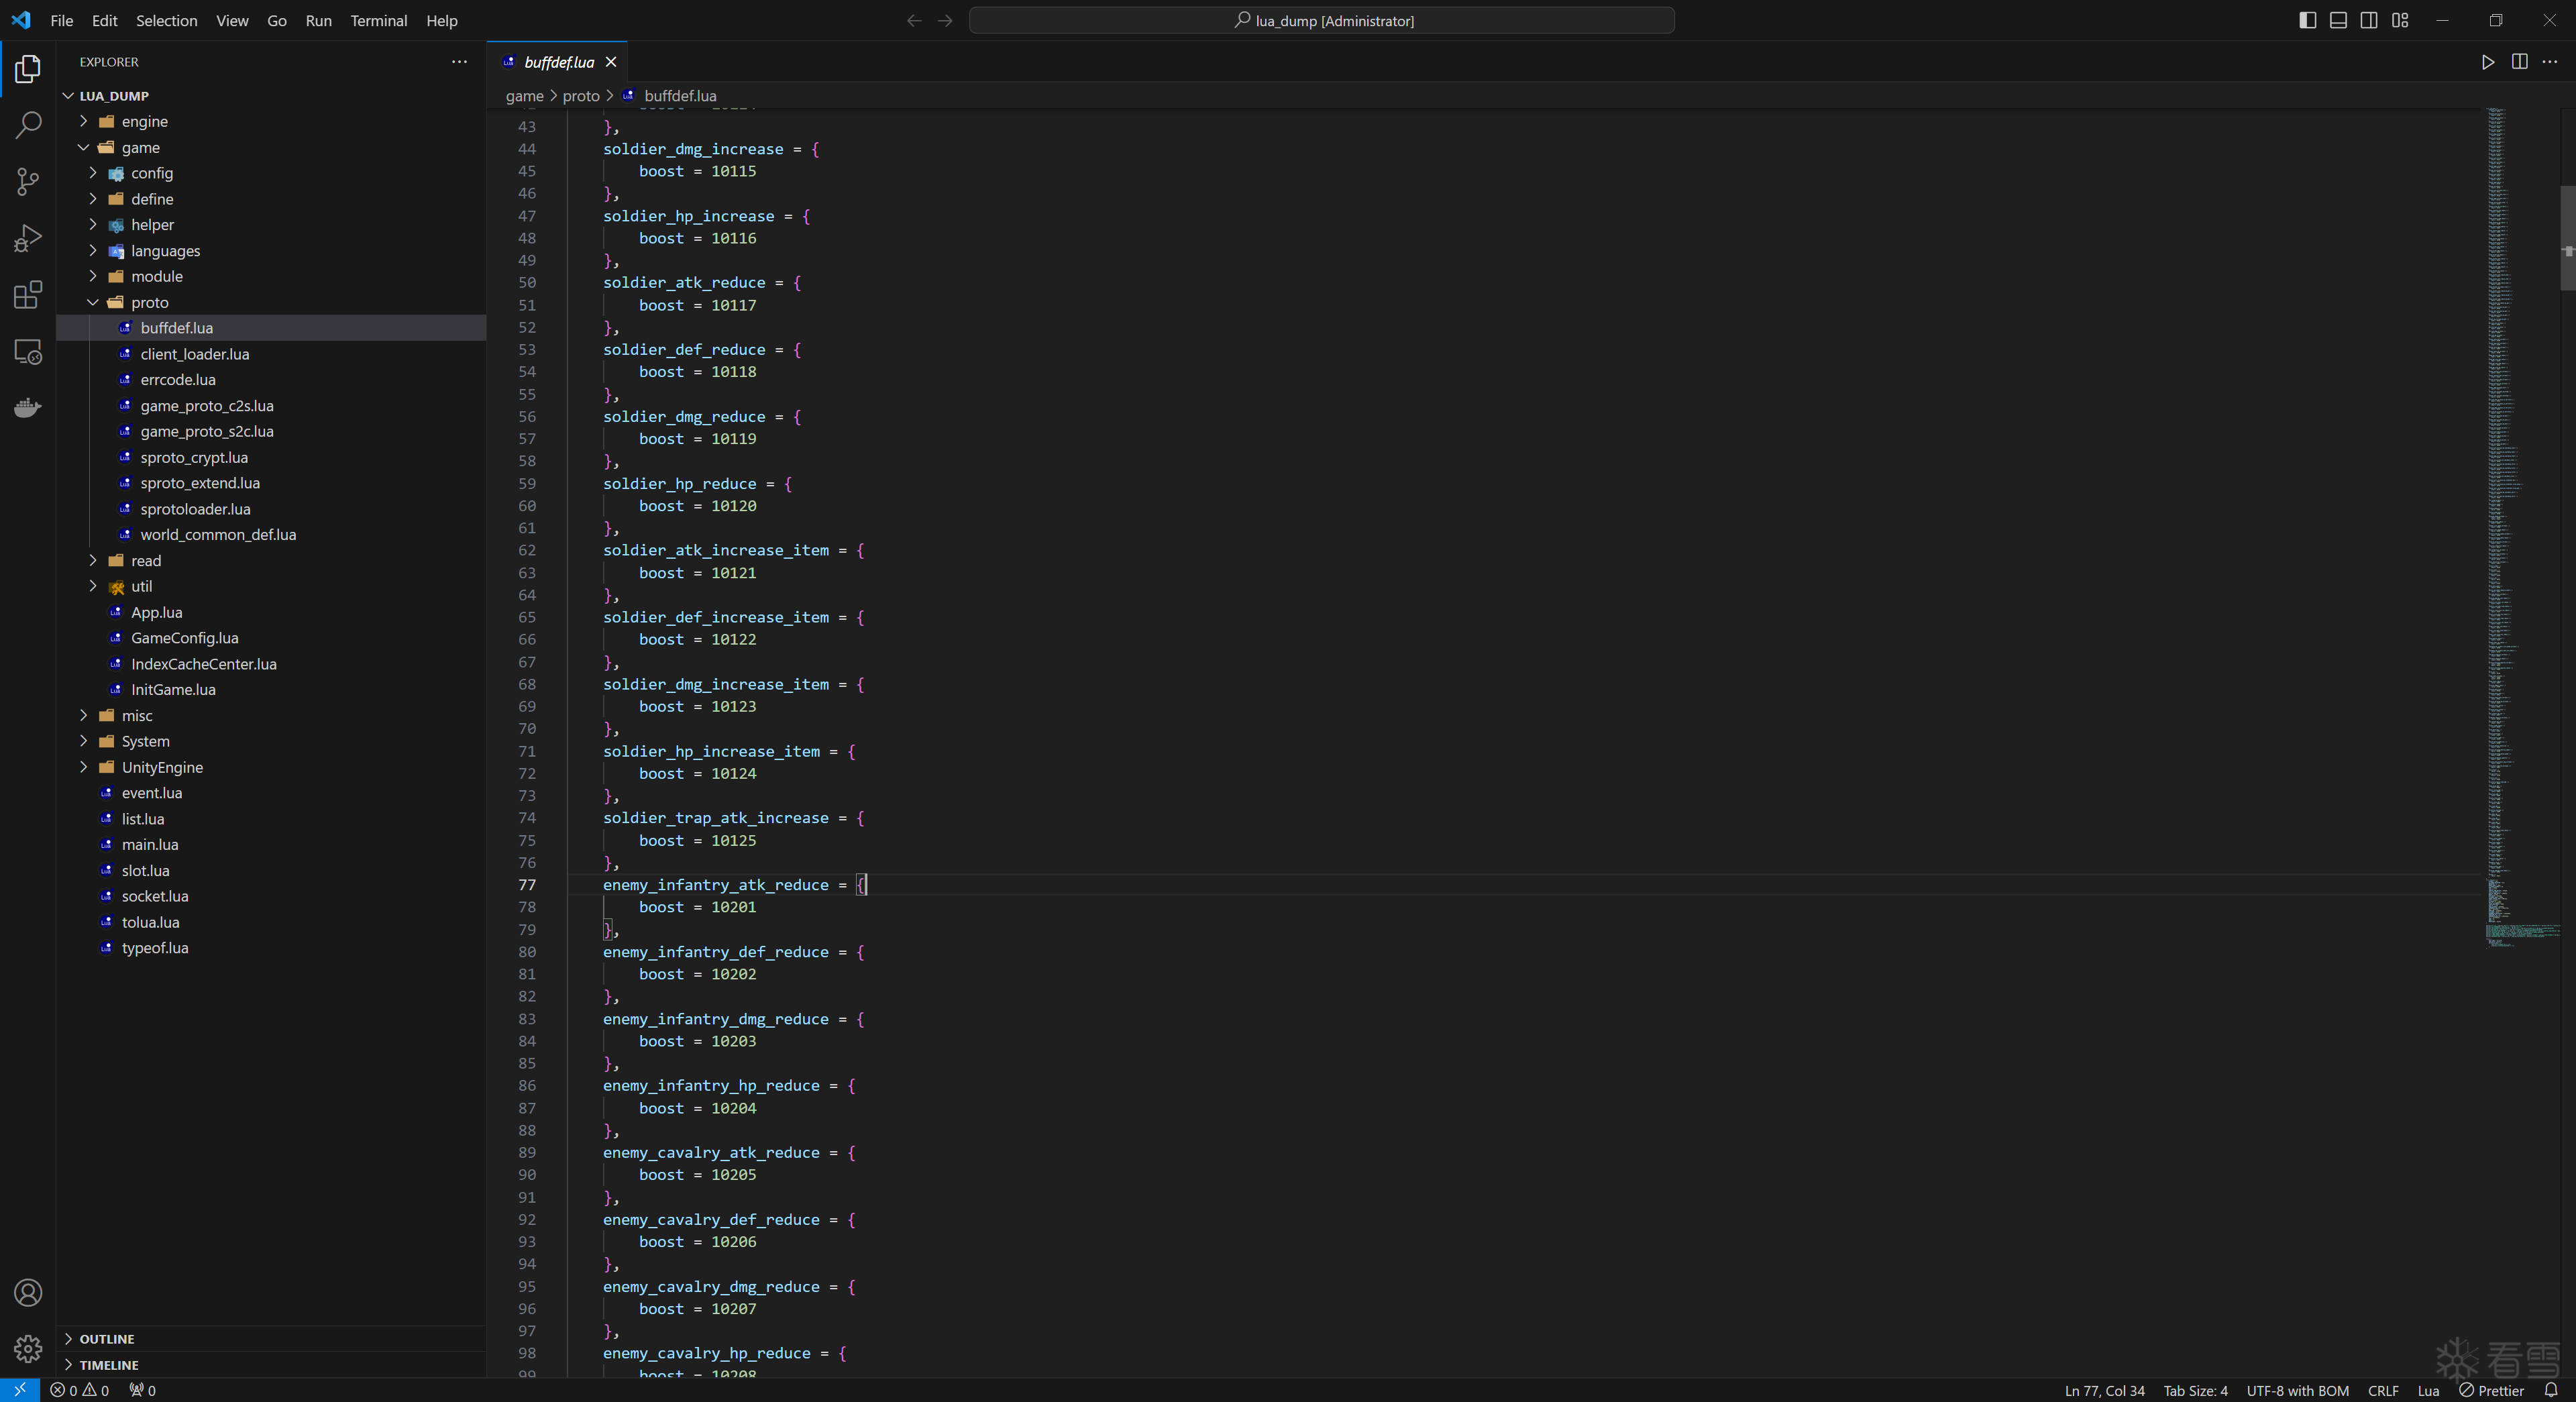The height and width of the screenshot is (1402, 2576).
Task: Click the CRLF end-of-line status item
Action: [2383, 1390]
